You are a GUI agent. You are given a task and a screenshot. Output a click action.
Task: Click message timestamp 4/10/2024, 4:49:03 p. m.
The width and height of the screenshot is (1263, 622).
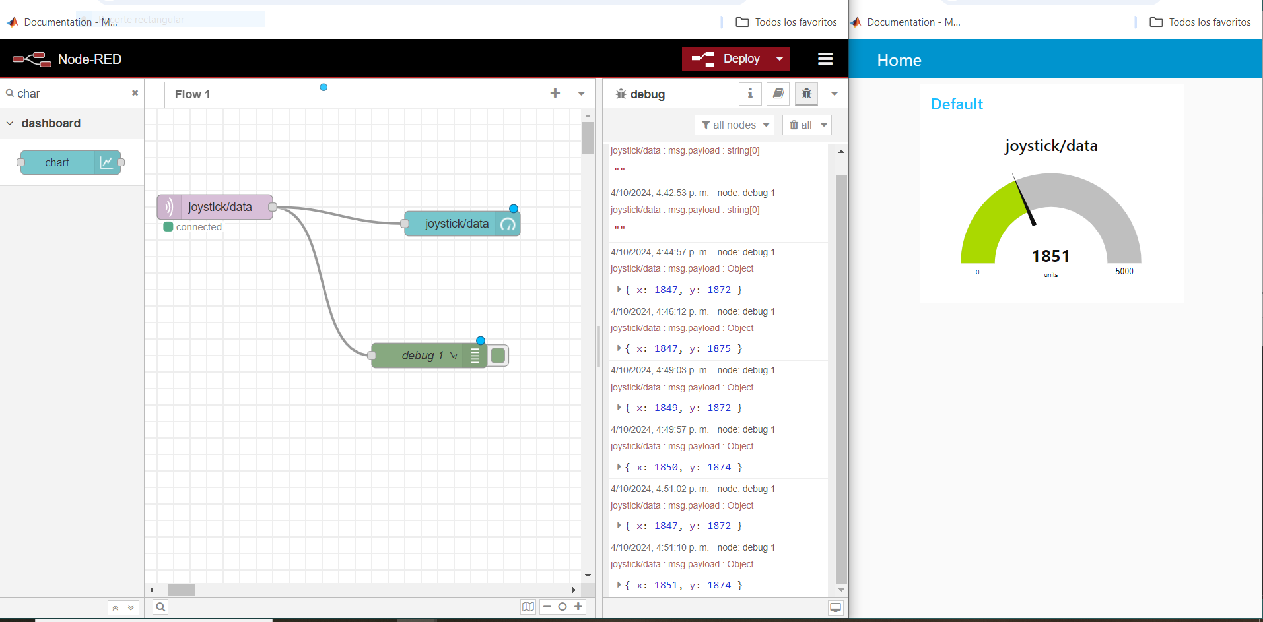660,370
